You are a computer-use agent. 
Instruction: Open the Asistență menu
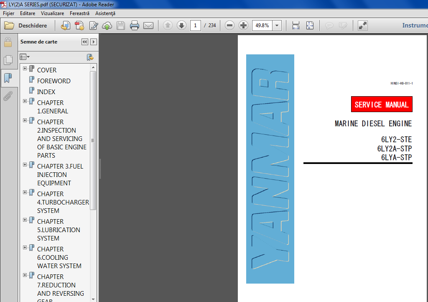coord(105,13)
